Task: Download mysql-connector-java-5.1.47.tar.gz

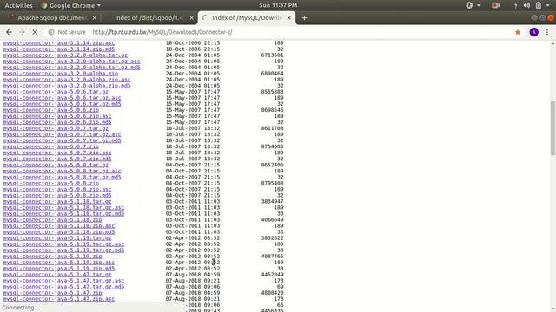Action: (57, 275)
